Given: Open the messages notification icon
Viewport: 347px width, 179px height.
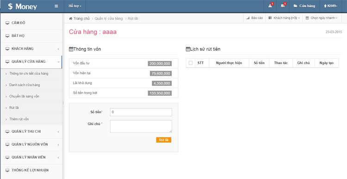Looking at the screenshot, I should [x=283, y=6].
